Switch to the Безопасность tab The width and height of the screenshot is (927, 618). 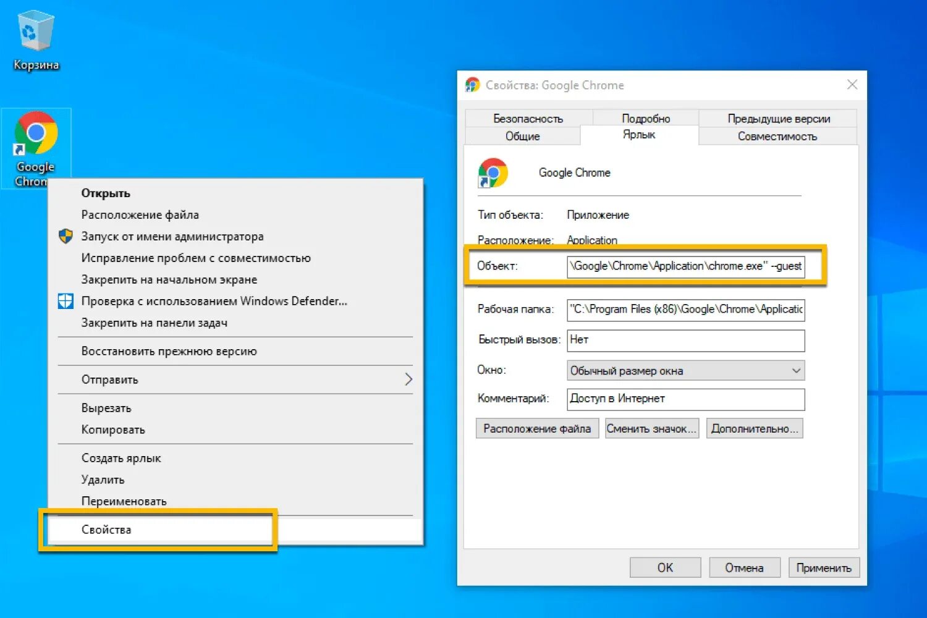[x=528, y=118]
